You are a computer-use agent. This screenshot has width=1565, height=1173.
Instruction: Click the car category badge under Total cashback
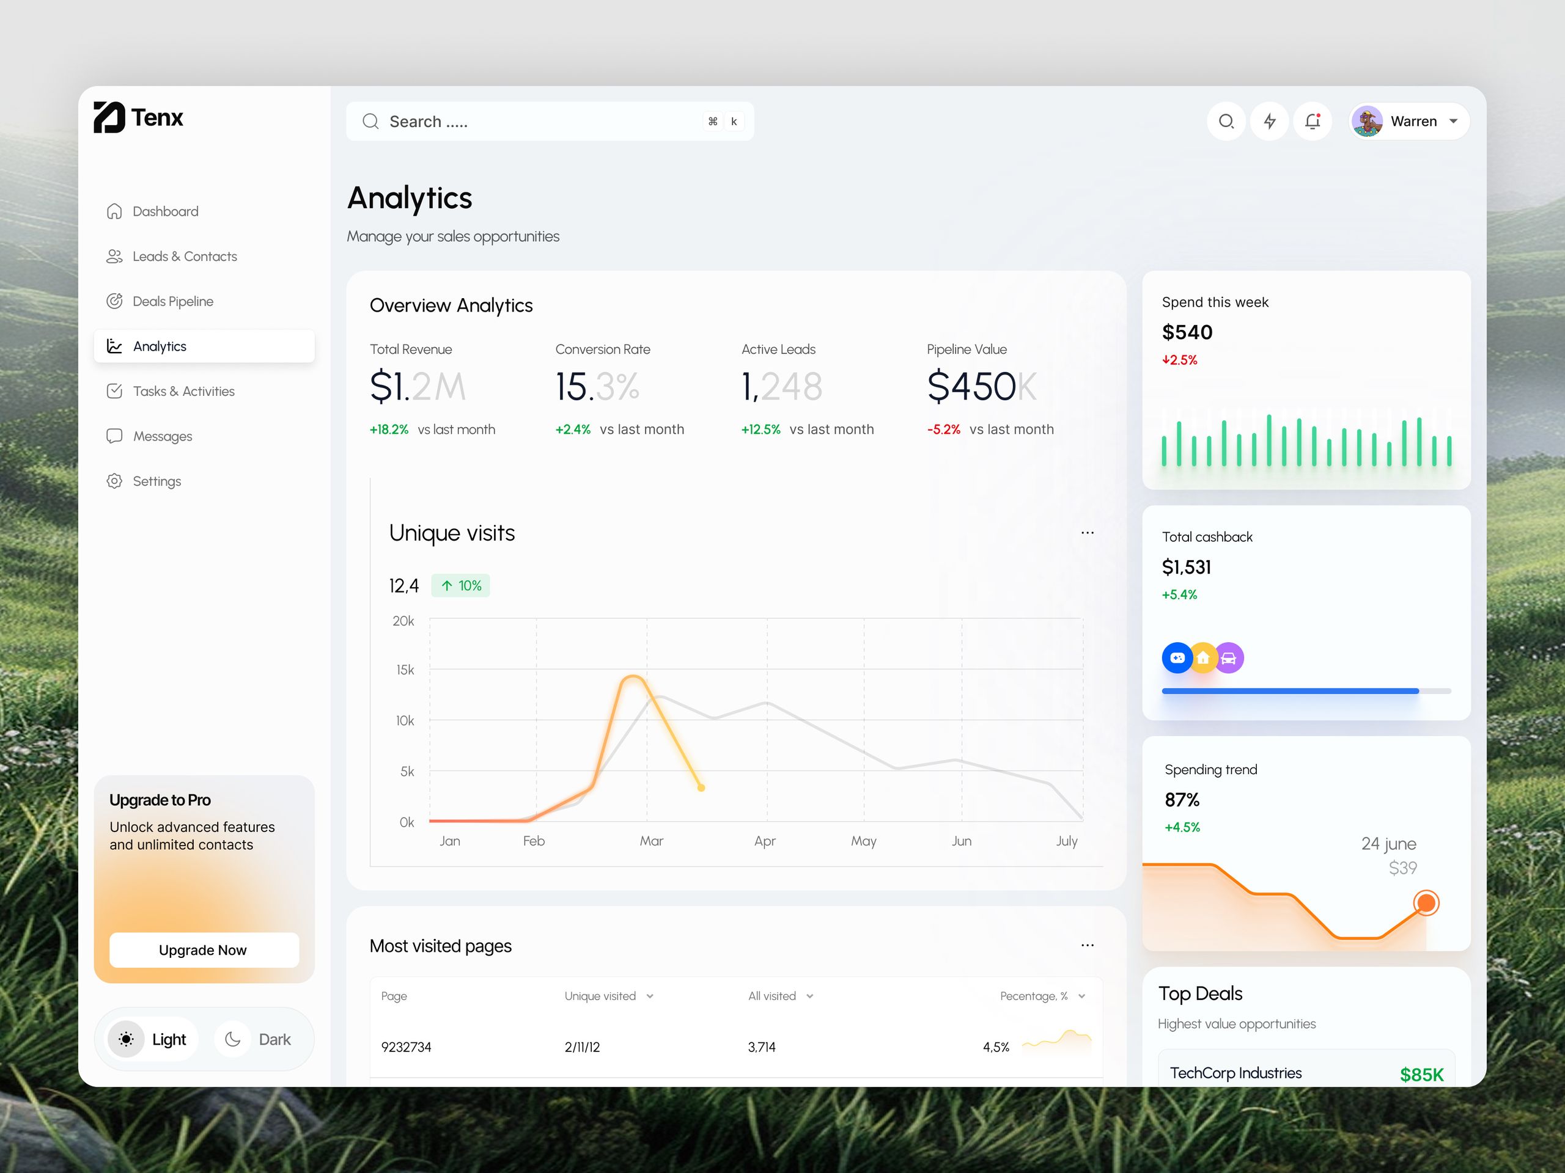[x=1229, y=657]
